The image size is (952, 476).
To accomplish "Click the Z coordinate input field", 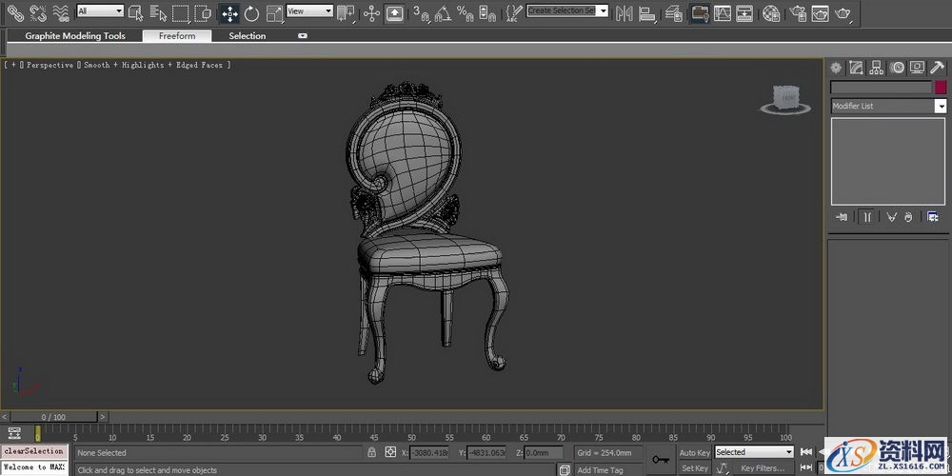I will point(544,453).
